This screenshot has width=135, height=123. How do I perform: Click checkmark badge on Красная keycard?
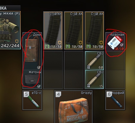tap(122, 45)
